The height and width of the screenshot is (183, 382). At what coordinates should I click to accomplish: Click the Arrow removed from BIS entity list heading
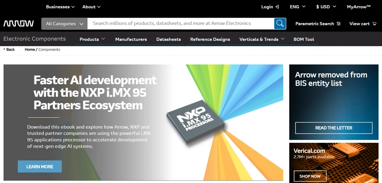click(331, 79)
